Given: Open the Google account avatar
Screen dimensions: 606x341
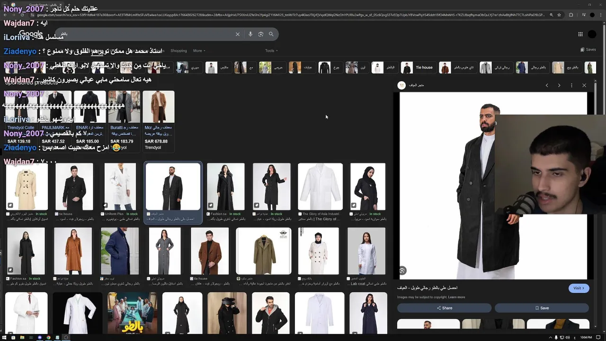Looking at the screenshot, I should (x=592, y=34).
